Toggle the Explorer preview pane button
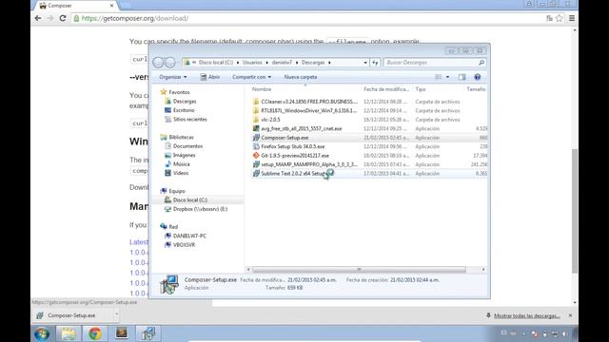 (462, 77)
